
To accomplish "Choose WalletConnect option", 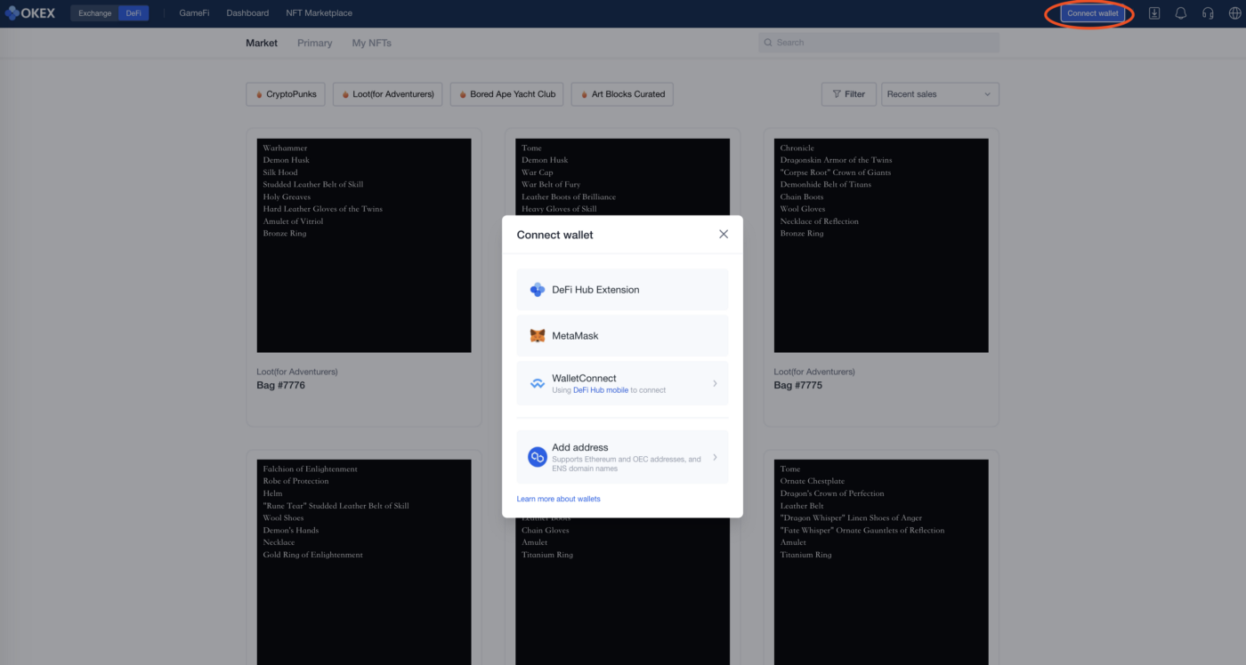I will click(x=622, y=383).
